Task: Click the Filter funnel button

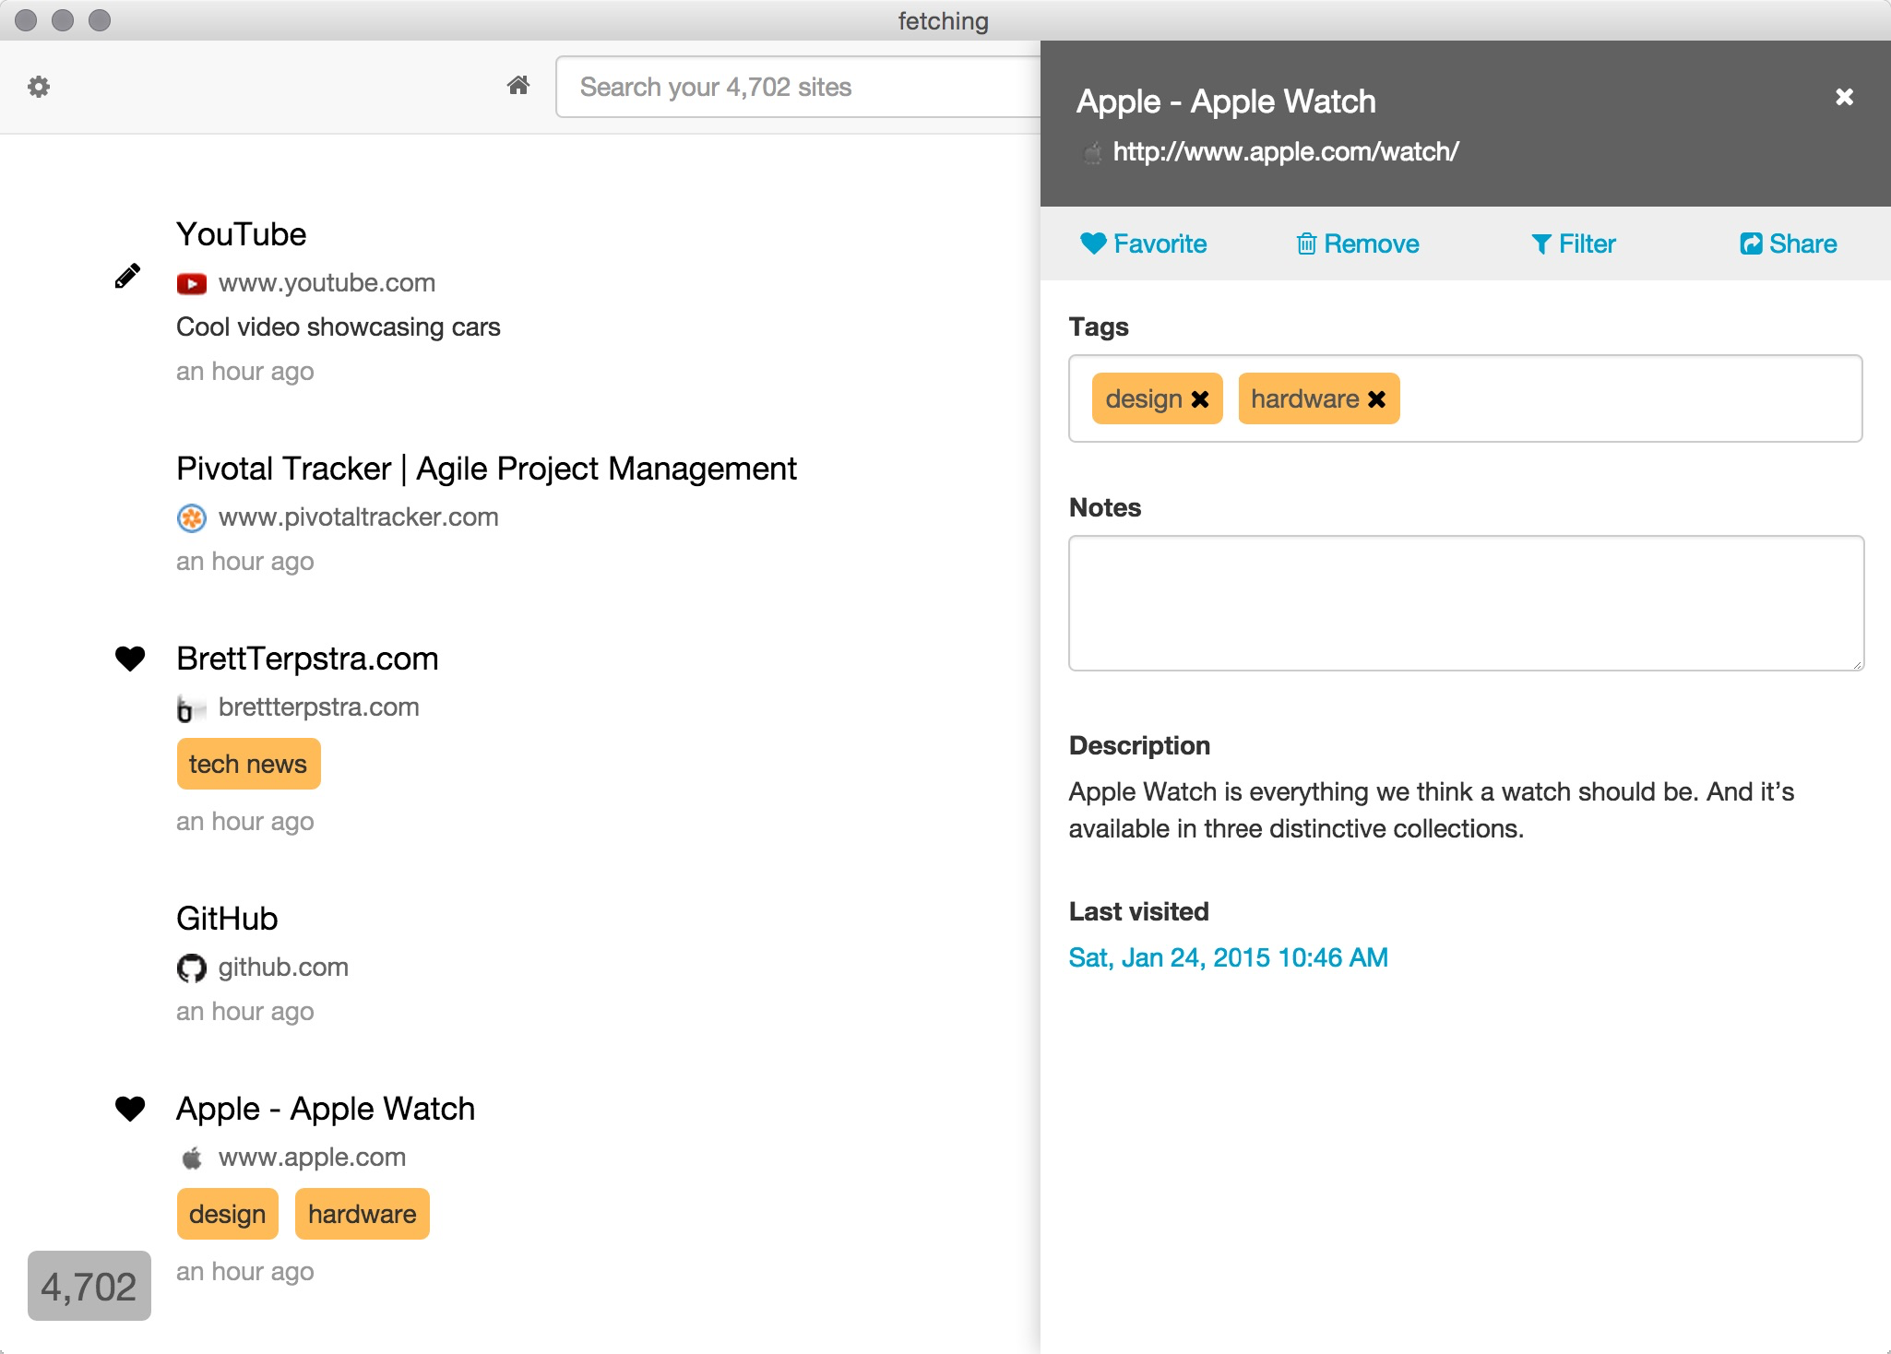Action: point(1573,243)
